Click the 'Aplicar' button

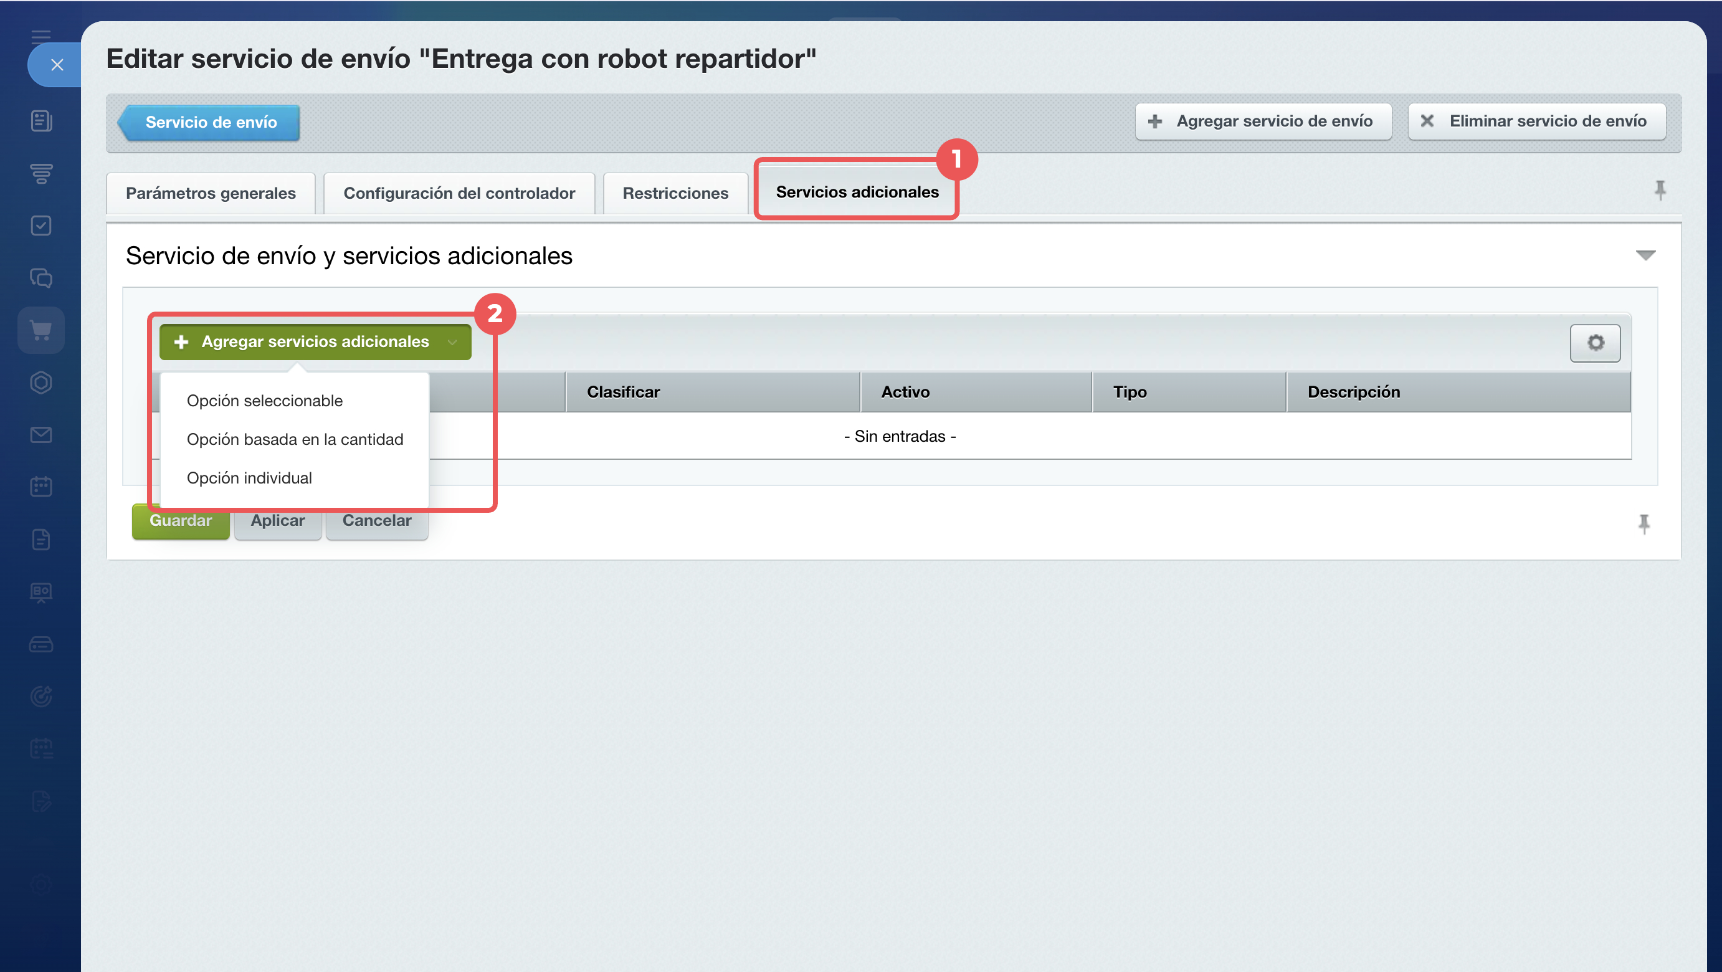(x=277, y=521)
